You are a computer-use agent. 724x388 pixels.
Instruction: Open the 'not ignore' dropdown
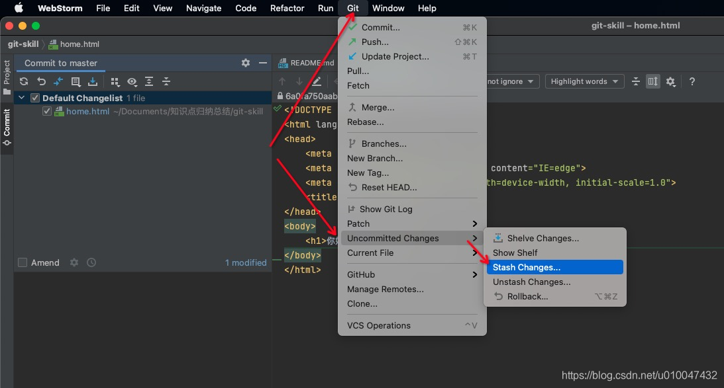[x=507, y=81]
